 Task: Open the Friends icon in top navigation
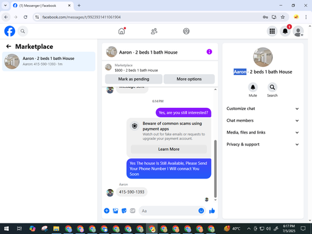(x=154, y=31)
